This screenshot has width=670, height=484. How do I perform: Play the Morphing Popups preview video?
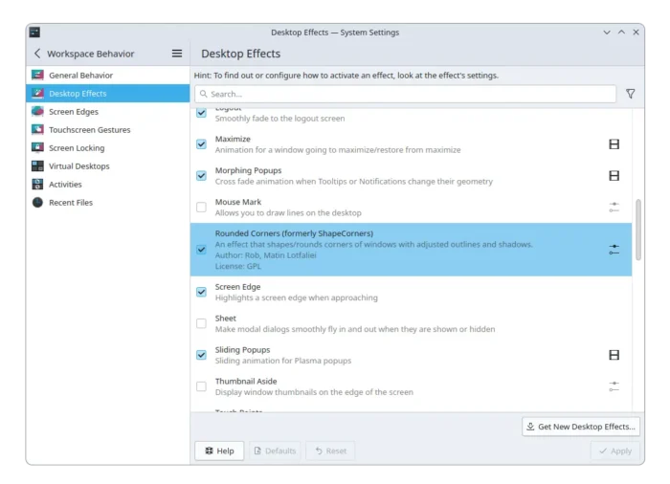614,176
